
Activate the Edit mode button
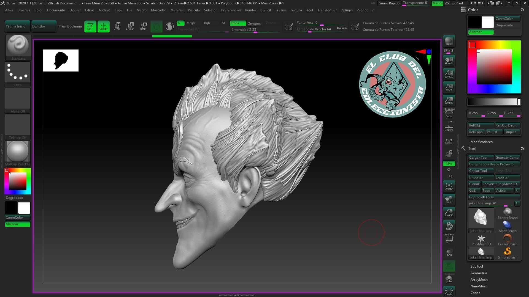pyautogui.click(x=90, y=26)
